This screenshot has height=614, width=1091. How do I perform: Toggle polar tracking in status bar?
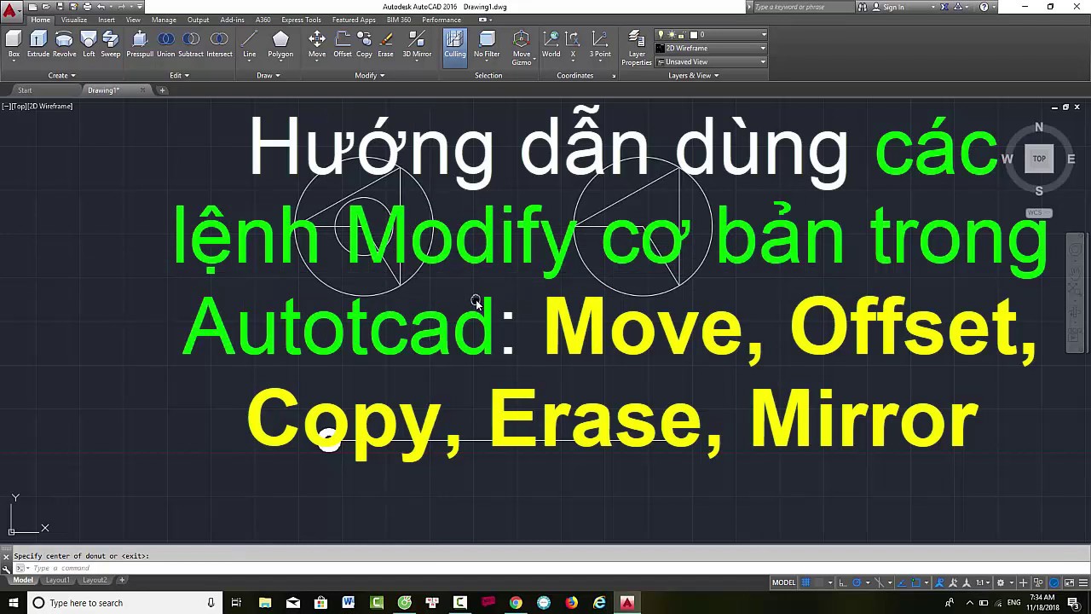pos(858,582)
